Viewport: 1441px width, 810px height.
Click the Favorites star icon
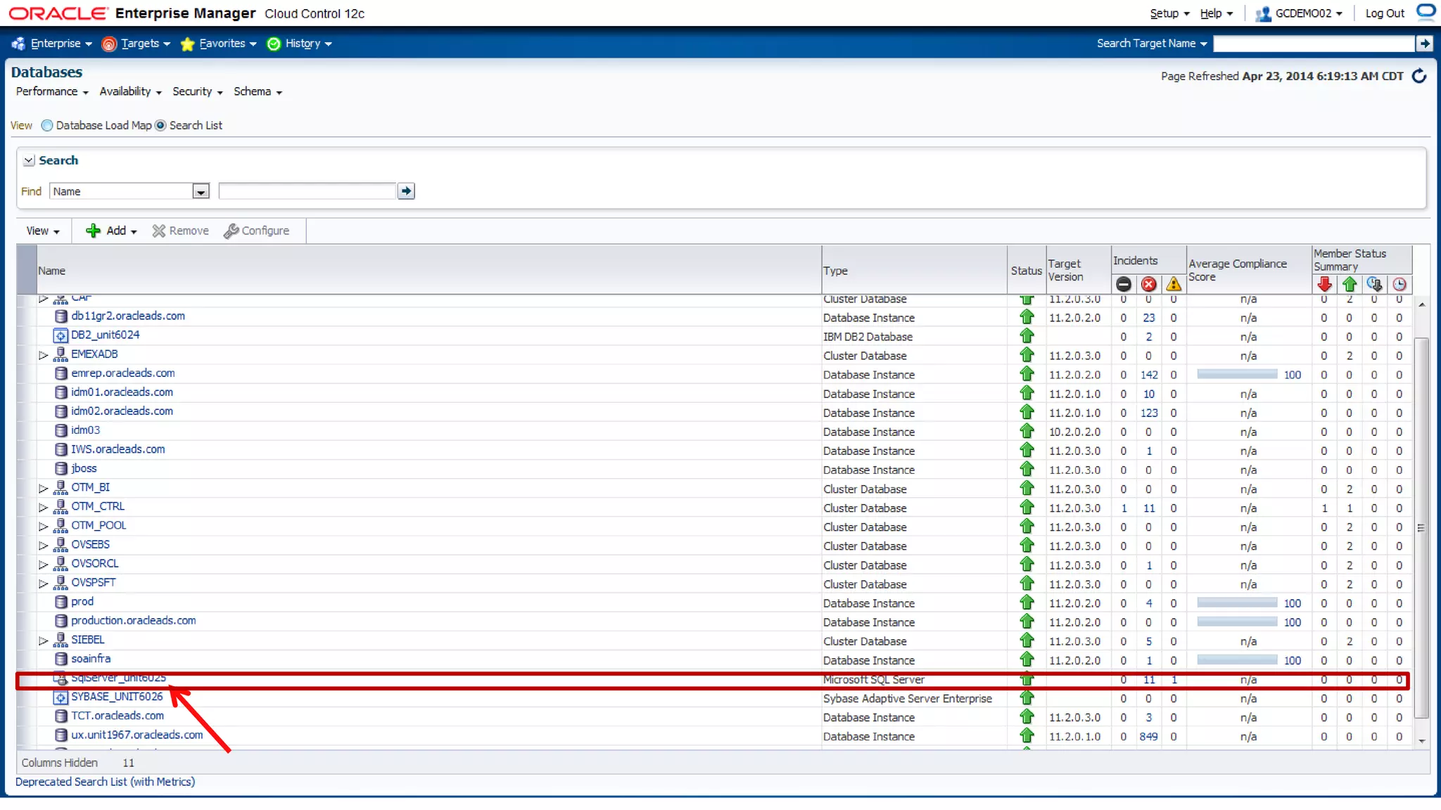pyautogui.click(x=187, y=44)
